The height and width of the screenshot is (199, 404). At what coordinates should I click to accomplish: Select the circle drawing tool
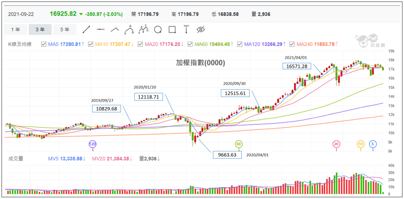point(158,30)
